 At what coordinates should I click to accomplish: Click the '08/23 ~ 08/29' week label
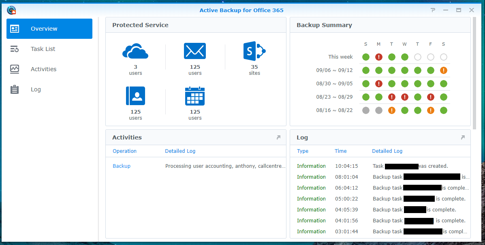pos(334,97)
